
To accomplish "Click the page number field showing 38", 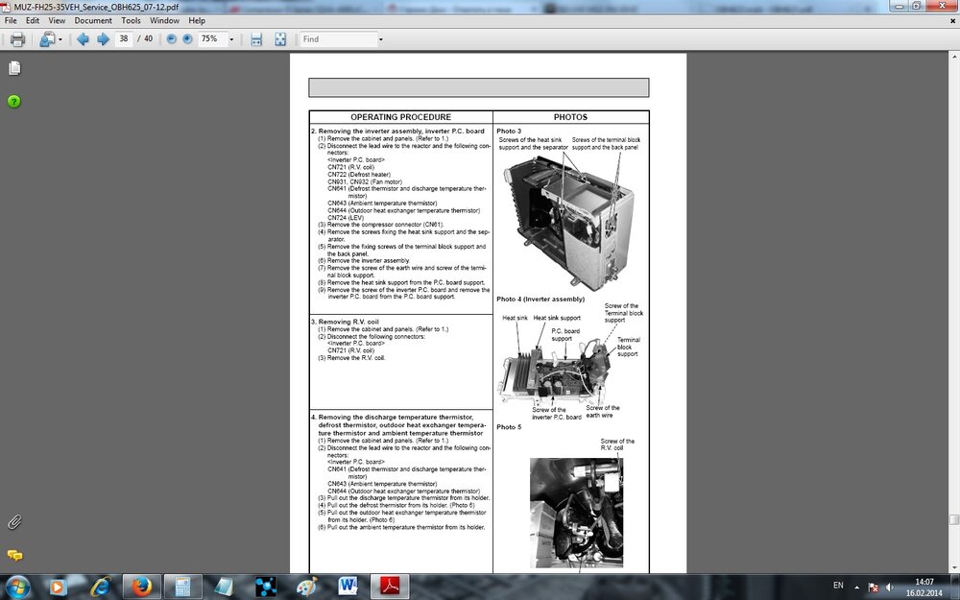I will tap(123, 39).
